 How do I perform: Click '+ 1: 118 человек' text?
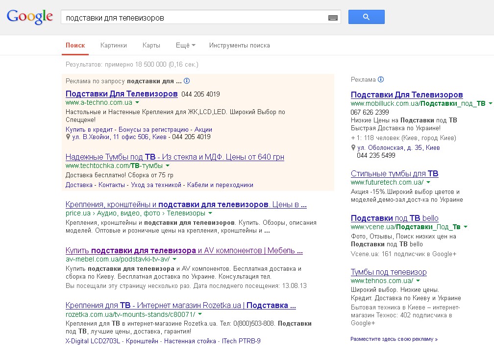(x=375, y=138)
